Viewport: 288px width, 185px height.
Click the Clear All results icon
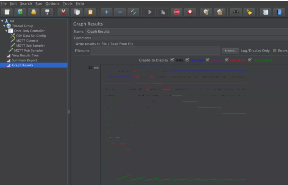pyautogui.click(x=220, y=12)
